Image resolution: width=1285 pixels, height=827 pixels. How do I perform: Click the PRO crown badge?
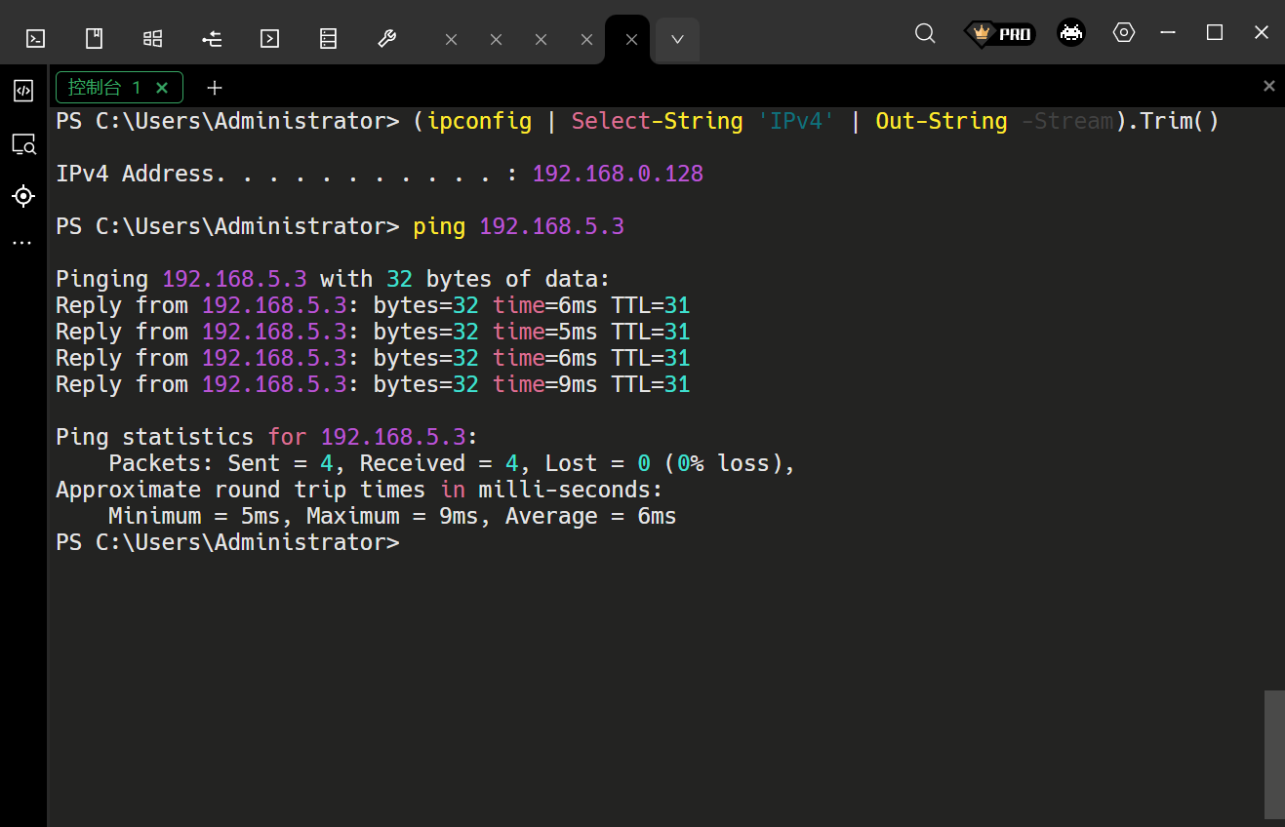pos(999,33)
